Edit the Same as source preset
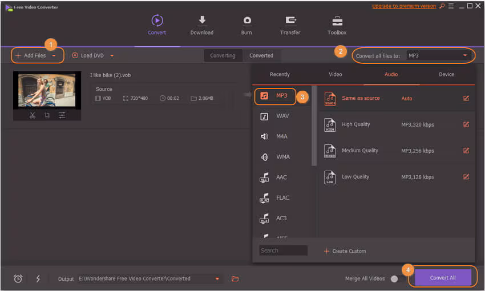Viewport: 485px width, 291px height. 466,98
